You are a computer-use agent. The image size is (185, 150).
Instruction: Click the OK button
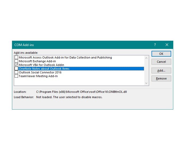click(x=161, y=54)
